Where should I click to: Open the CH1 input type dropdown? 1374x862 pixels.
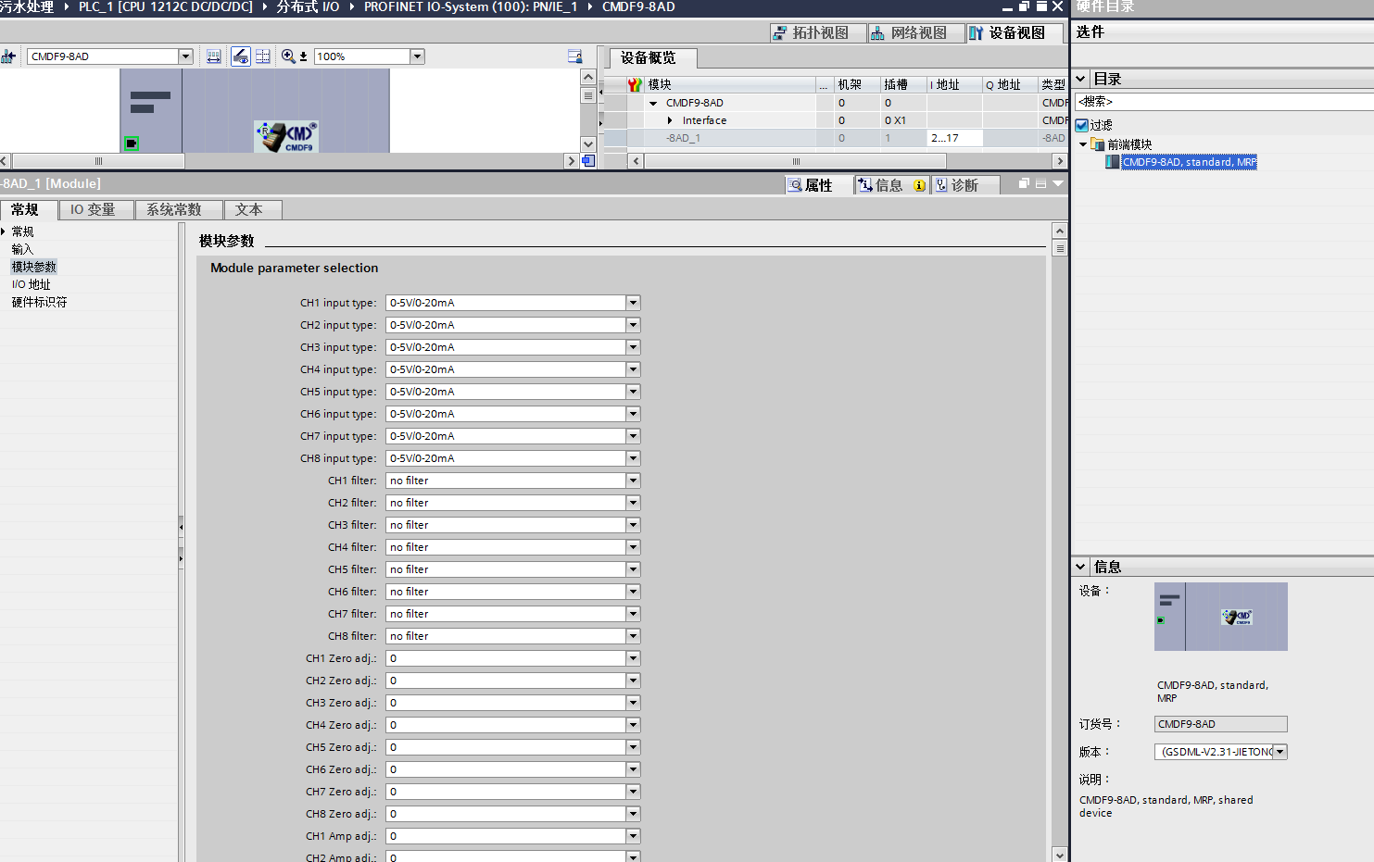[x=633, y=303]
